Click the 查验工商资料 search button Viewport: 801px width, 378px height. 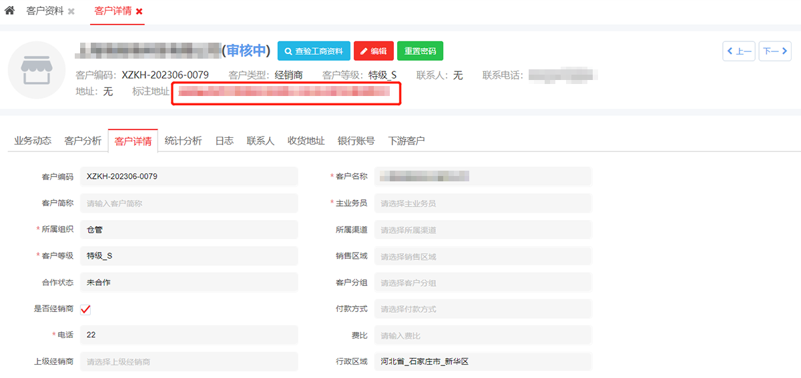(314, 51)
